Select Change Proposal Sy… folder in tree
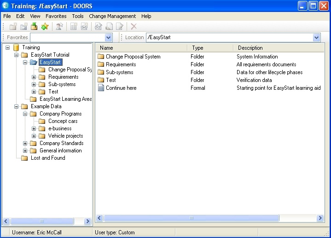 coord(70,70)
